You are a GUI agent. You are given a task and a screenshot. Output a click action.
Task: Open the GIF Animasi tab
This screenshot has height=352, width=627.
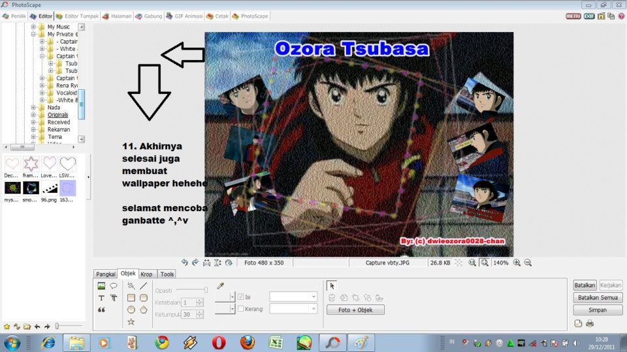click(184, 16)
